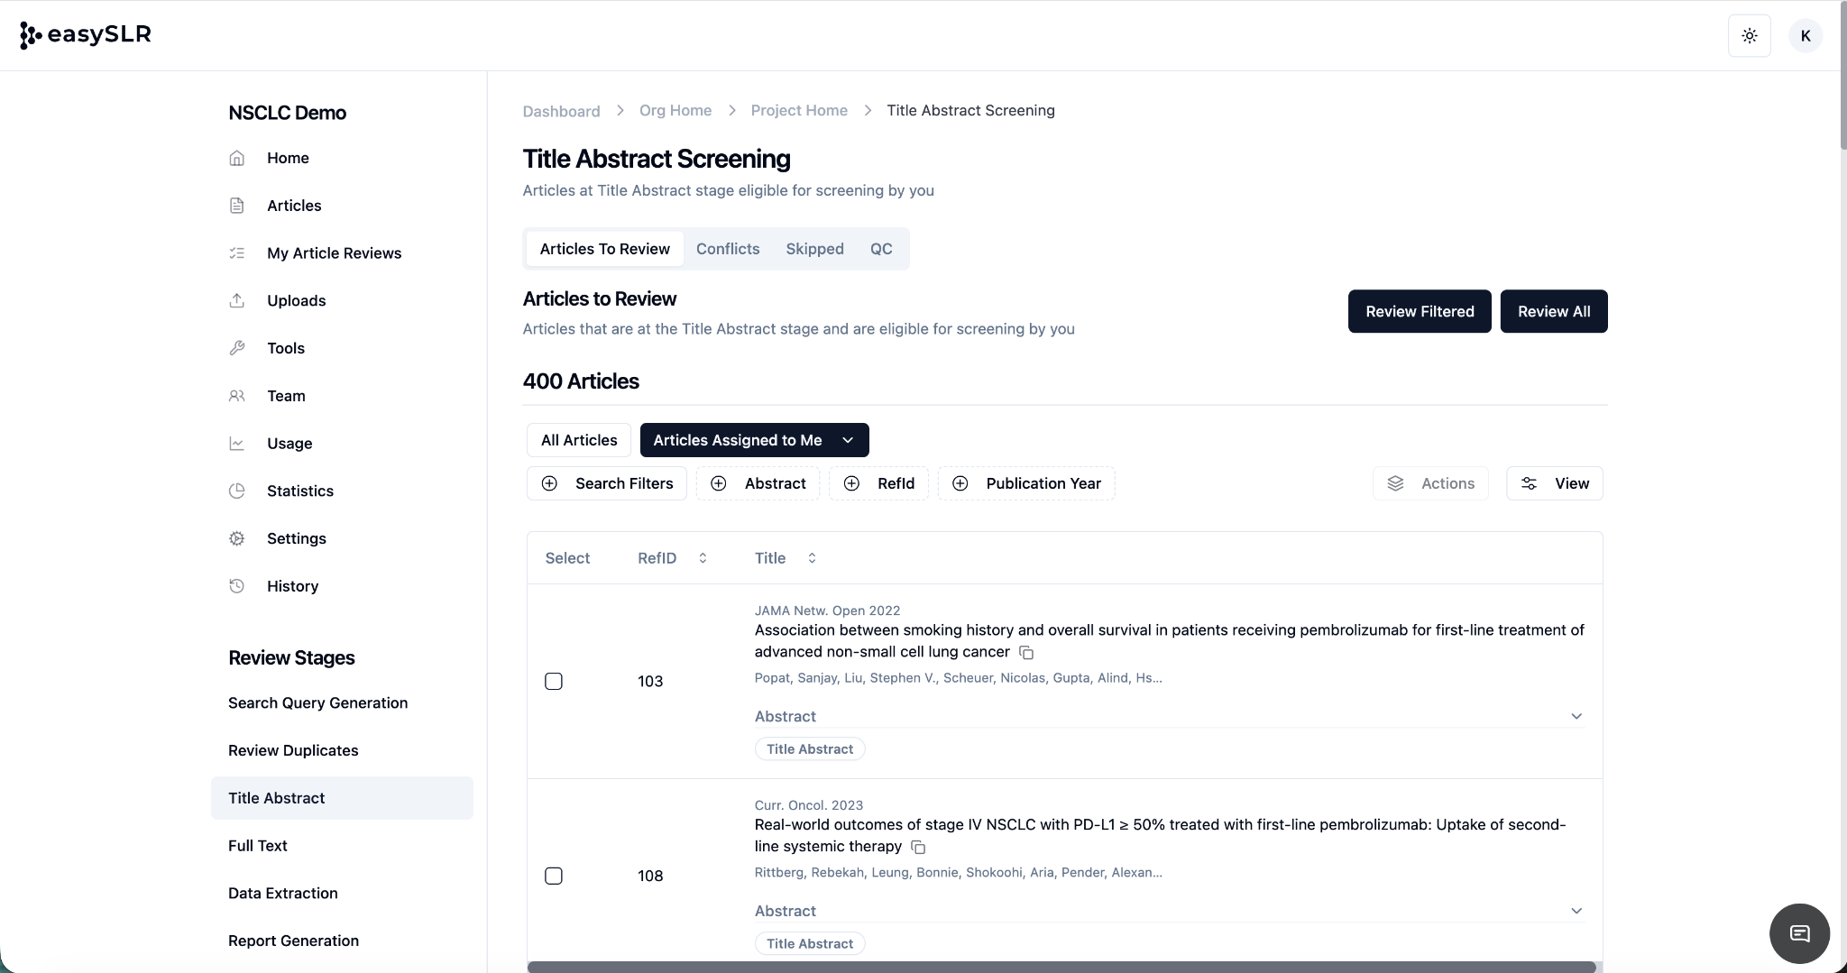Expand the Abstract of article 103
The width and height of the screenshot is (1847, 973).
(x=1576, y=716)
